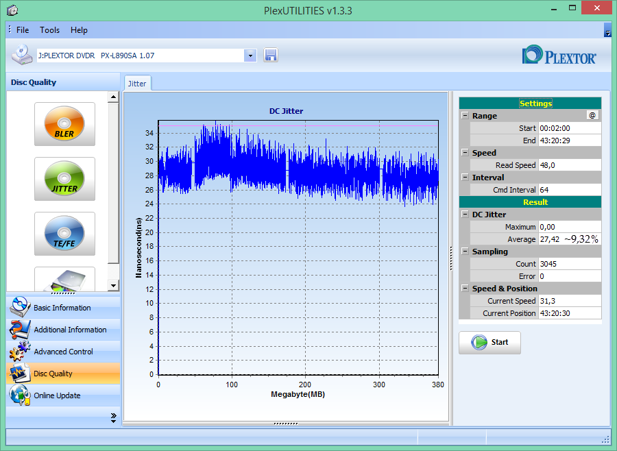Collapse the Interval settings group

pyautogui.click(x=465, y=177)
